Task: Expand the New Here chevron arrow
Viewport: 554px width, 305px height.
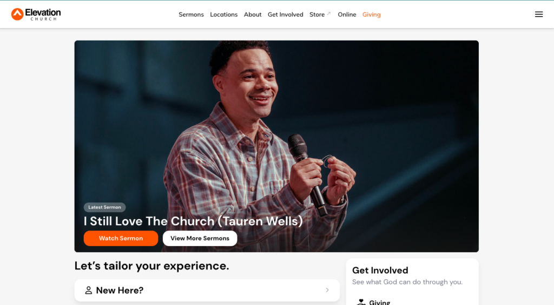Action: coord(327,290)
